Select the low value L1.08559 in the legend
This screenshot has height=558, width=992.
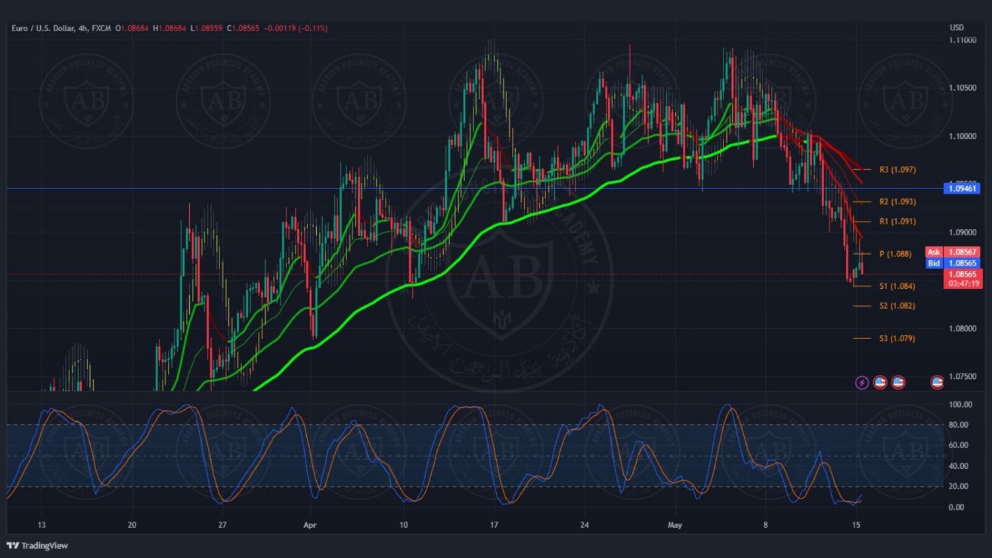pyautogui.click(x=206, y=28)
